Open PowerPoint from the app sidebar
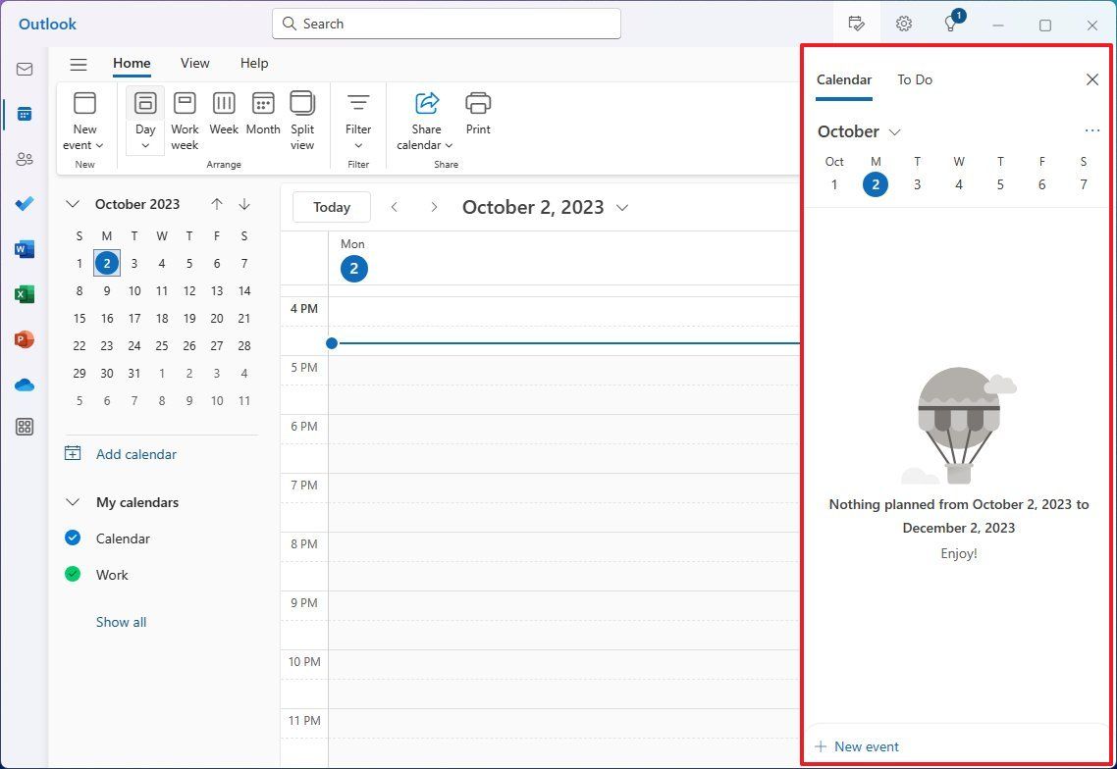 tap(24, 338)
